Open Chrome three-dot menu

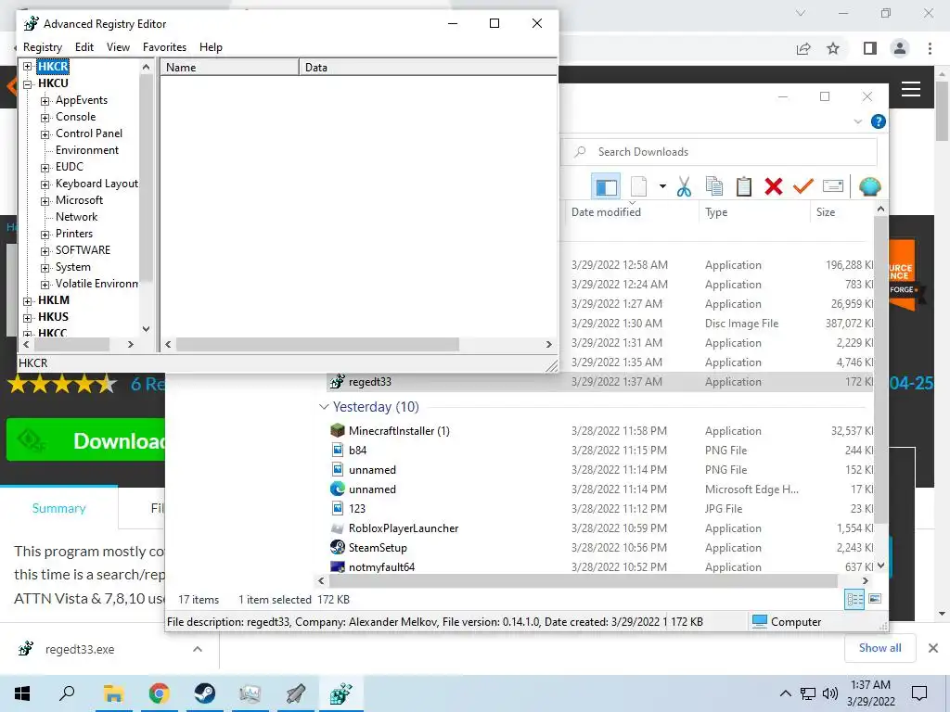[x=930, y=48]
